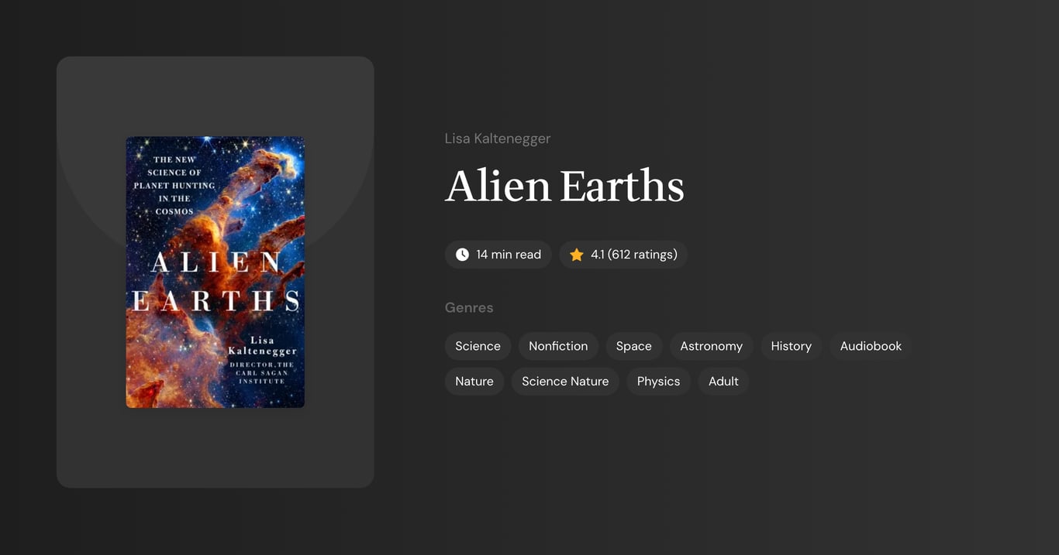Select the Science genre tag
The image size is (1059, 555).
(478, 346)
